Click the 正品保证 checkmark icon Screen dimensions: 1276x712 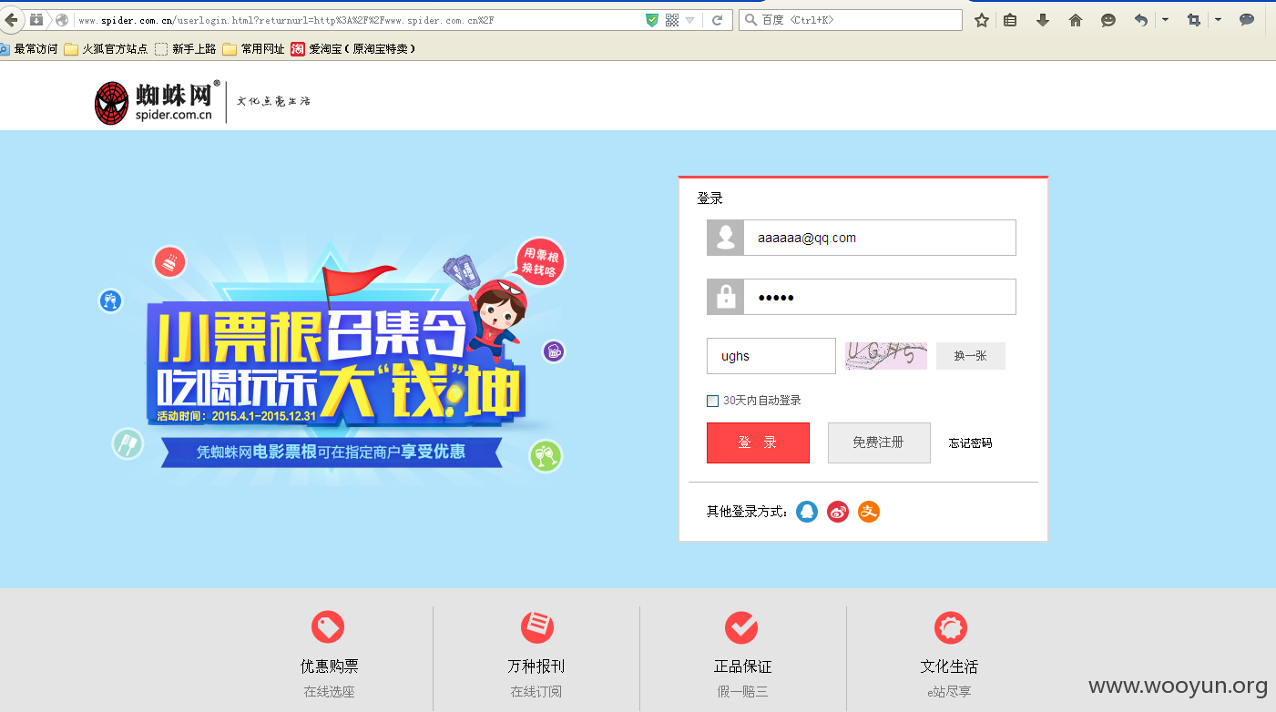point(741,627)
